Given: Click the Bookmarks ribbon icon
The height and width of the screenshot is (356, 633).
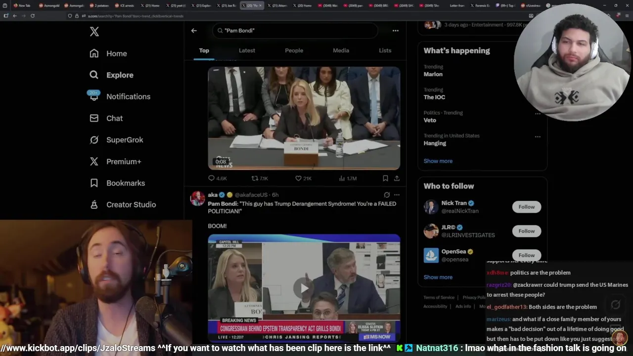Looking at the screenshot, I should [x=94, y=183].
